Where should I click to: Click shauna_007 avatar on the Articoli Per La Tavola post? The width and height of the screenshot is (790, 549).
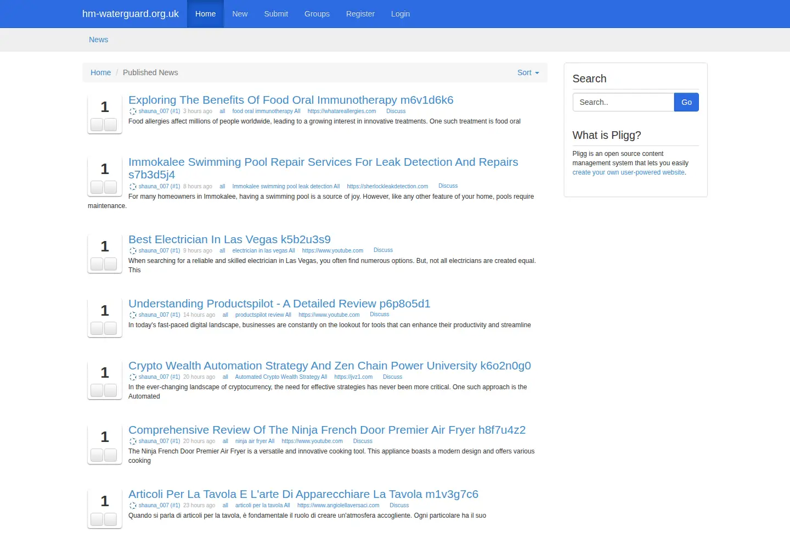coord(133,506)
